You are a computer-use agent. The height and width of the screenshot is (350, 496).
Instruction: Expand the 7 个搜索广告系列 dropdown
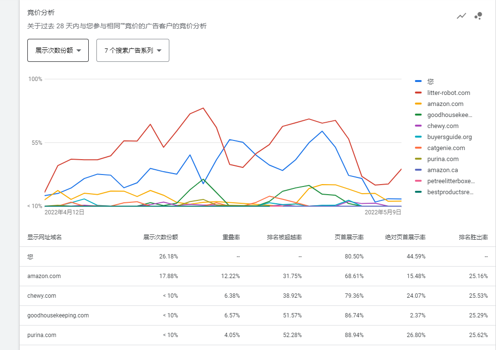[133, 50]
